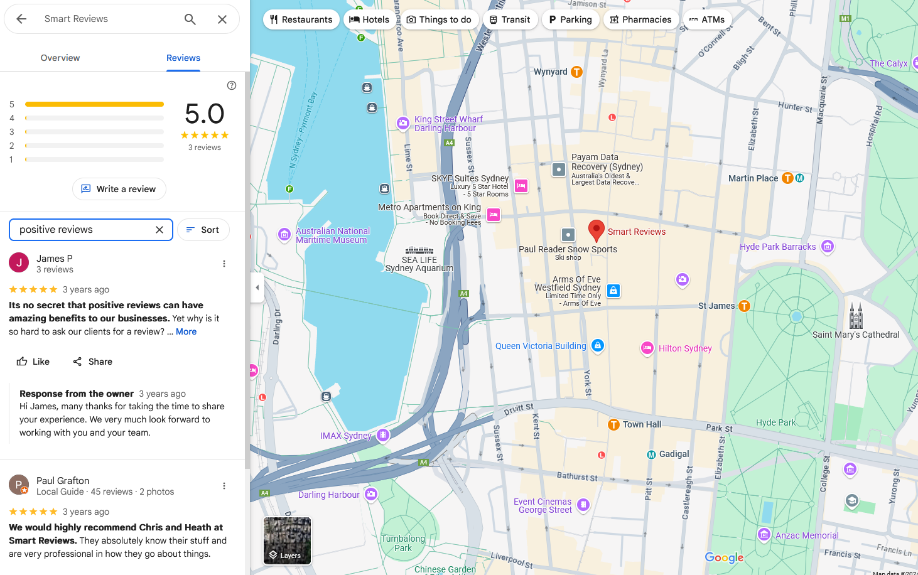The height and width of the screenshot is (575, 918).
Task: Click Tumbalong Park label
Action: (403, 543)
